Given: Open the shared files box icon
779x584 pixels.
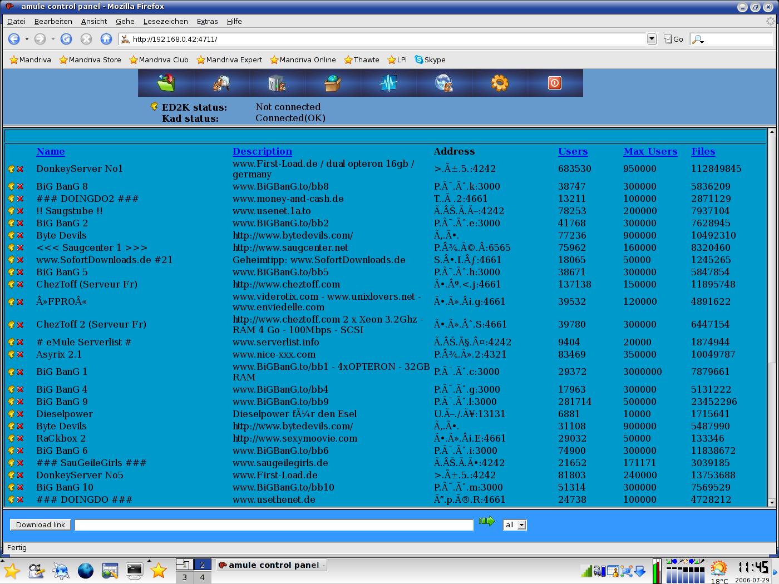Looking at the screenshot, I should pyautogui.click(x=332, y=83).
